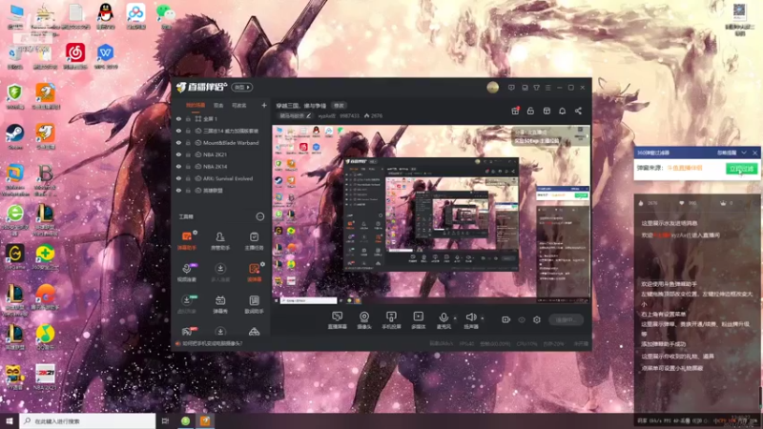Click the green 立即过滤 button
The image size is (763, 429).
[741, 169]
